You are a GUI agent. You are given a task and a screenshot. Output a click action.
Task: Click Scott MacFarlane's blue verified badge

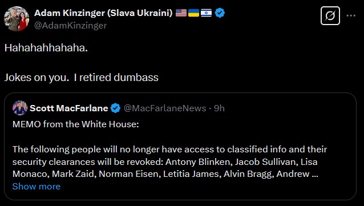coord(115,108)
